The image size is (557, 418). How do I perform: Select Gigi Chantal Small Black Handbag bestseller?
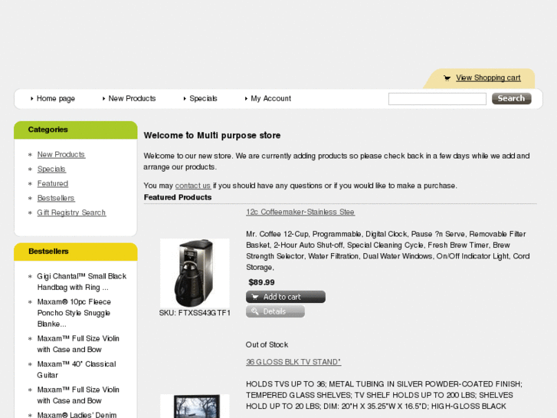click(x=82, y=281)
